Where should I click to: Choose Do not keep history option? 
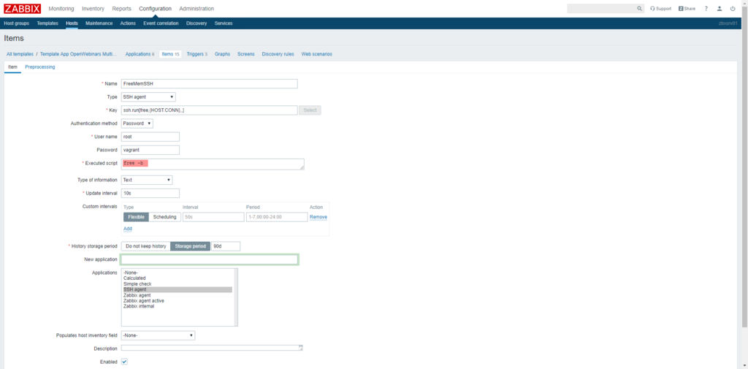click(145, 246)
